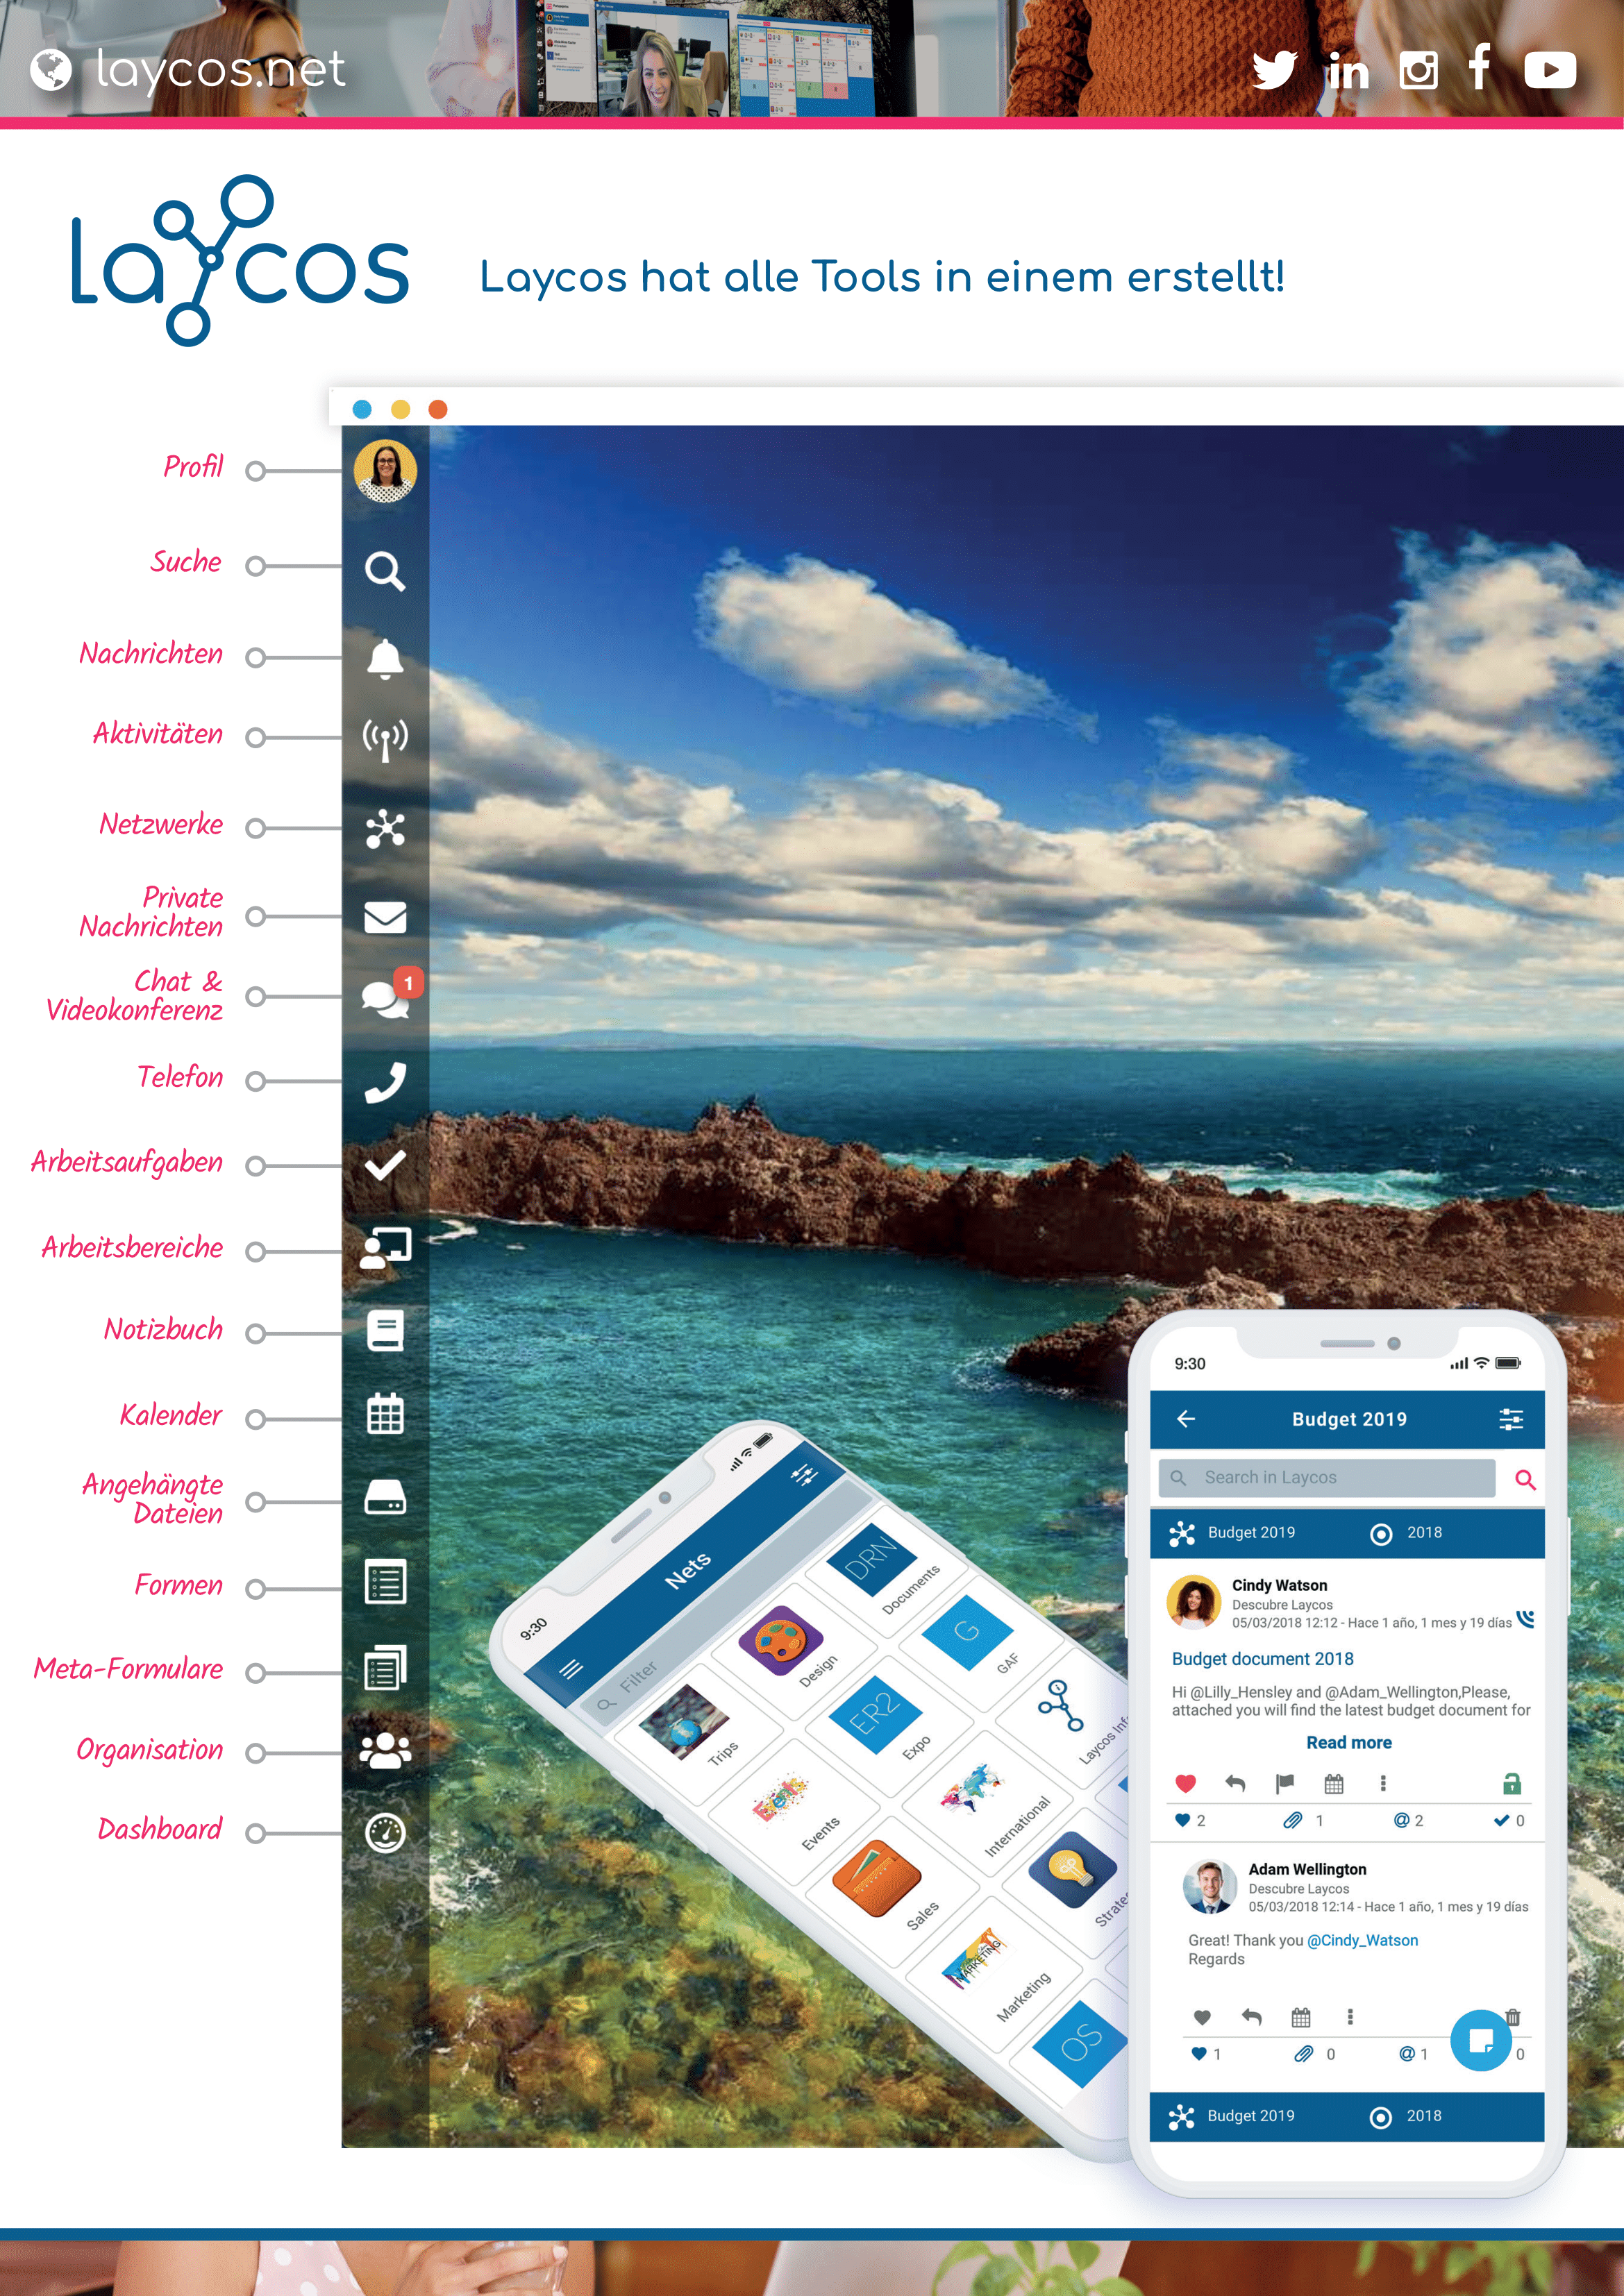This screenshot has height=2296, width=1624.
Task: Click the Instagram icon in header
Action: click(x=1418, y=70)
